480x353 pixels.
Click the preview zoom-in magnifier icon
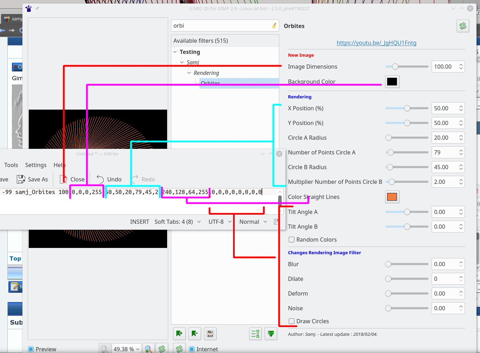click(x=148, y=349)
